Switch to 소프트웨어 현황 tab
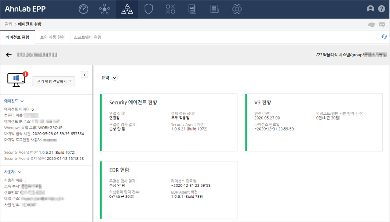This screenshot has height=222, width=390. [x=87, y=37]
